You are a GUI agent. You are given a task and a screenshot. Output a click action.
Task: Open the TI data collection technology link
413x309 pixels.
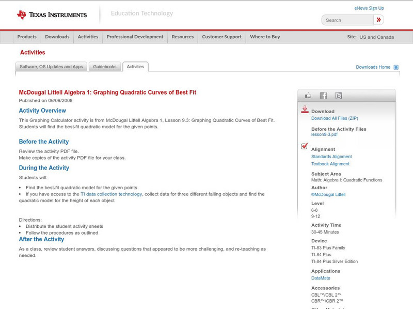click(111, 194)
